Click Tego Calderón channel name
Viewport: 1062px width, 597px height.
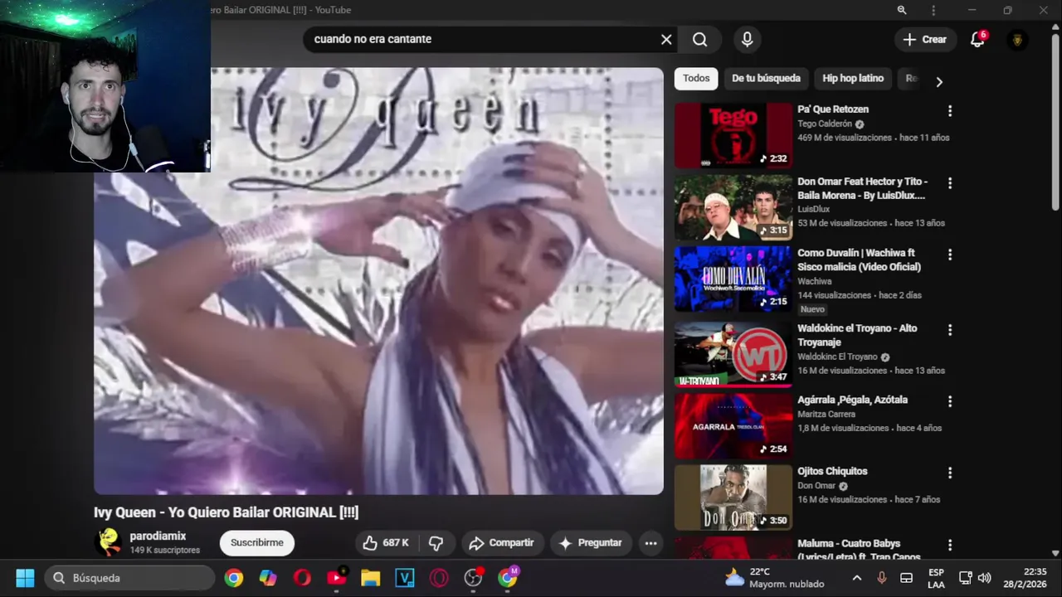pos(825,124)
